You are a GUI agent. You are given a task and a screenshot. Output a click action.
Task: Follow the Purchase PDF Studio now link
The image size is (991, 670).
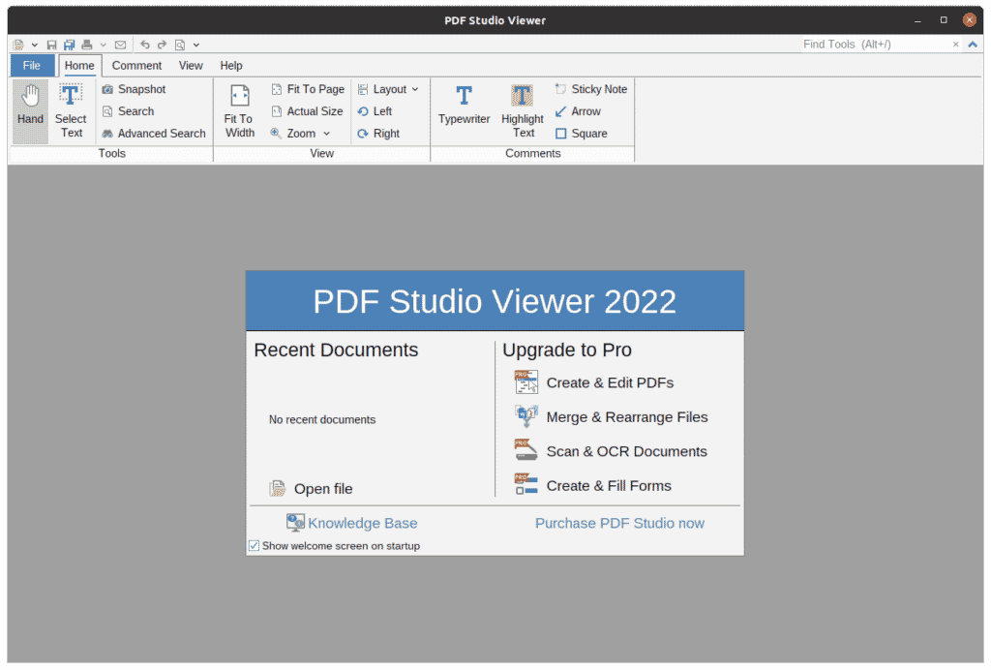coord(619,524)
